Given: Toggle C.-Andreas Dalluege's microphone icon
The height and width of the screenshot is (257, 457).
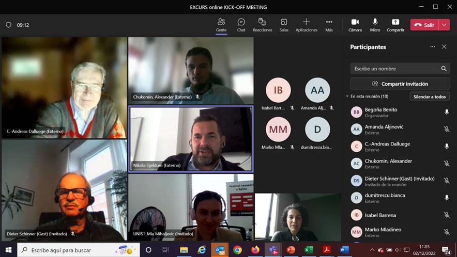Looking at the screenshot, I should tap(447, 147).
